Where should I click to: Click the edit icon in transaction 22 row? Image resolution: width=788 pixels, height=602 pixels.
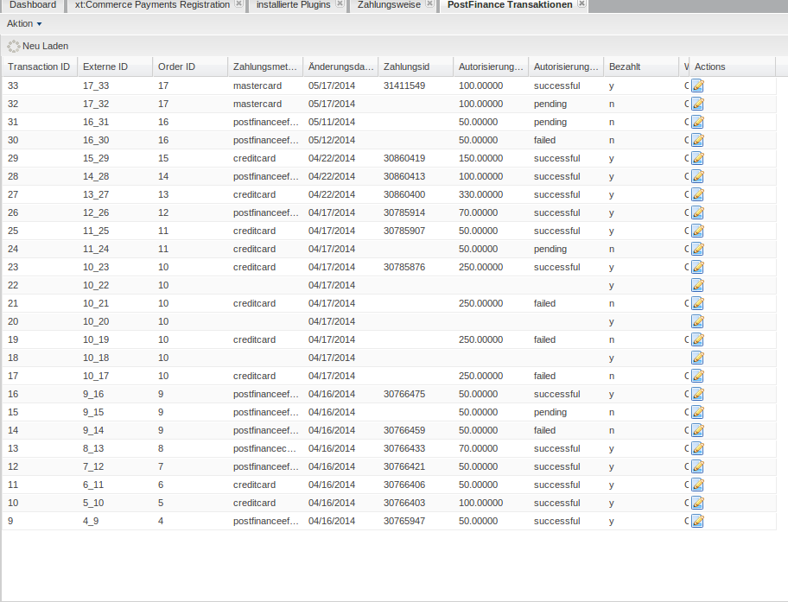(698, 285)
